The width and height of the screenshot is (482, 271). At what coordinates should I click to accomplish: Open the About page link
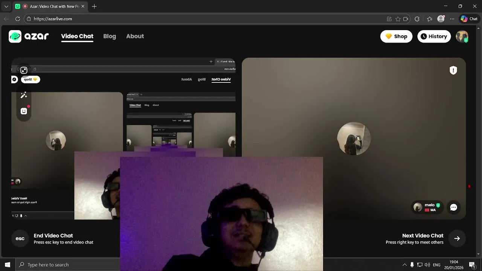coord(135,36)
